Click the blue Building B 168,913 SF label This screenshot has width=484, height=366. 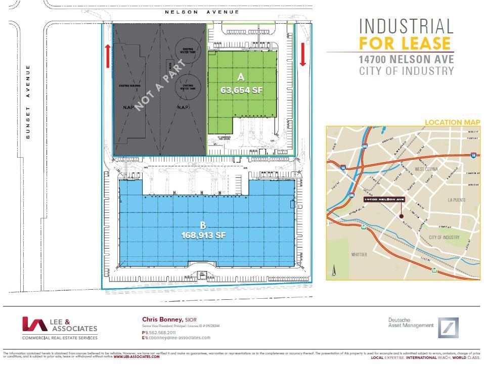pos(203,230)
